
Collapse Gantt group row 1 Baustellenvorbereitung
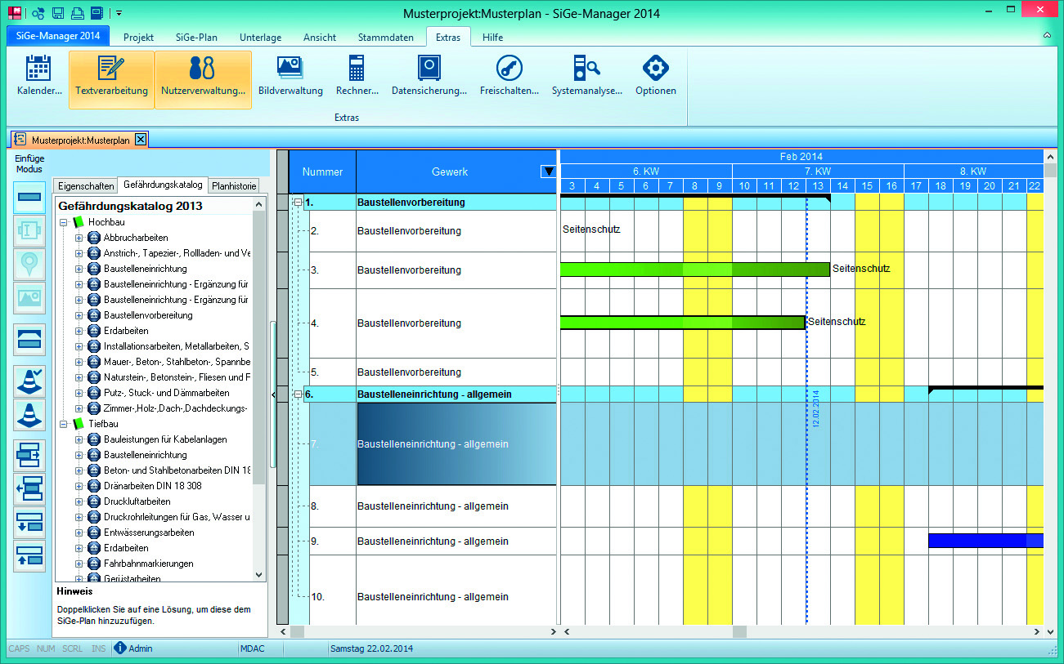(298, 202)
